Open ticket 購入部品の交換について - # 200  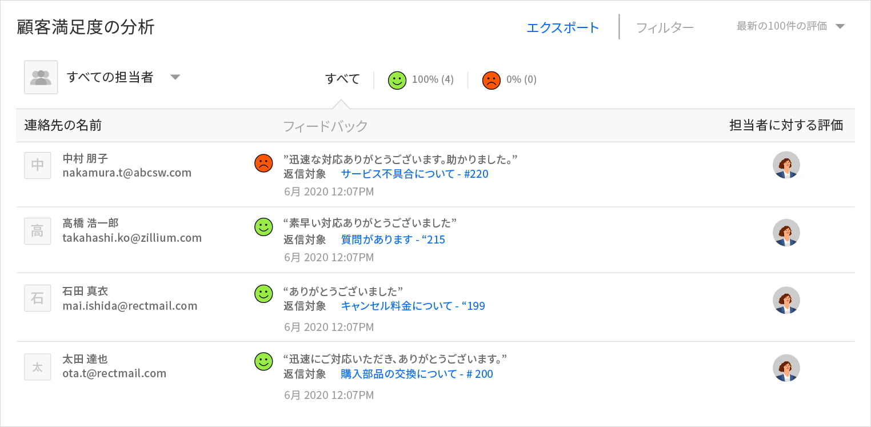(x=417, y=374)
